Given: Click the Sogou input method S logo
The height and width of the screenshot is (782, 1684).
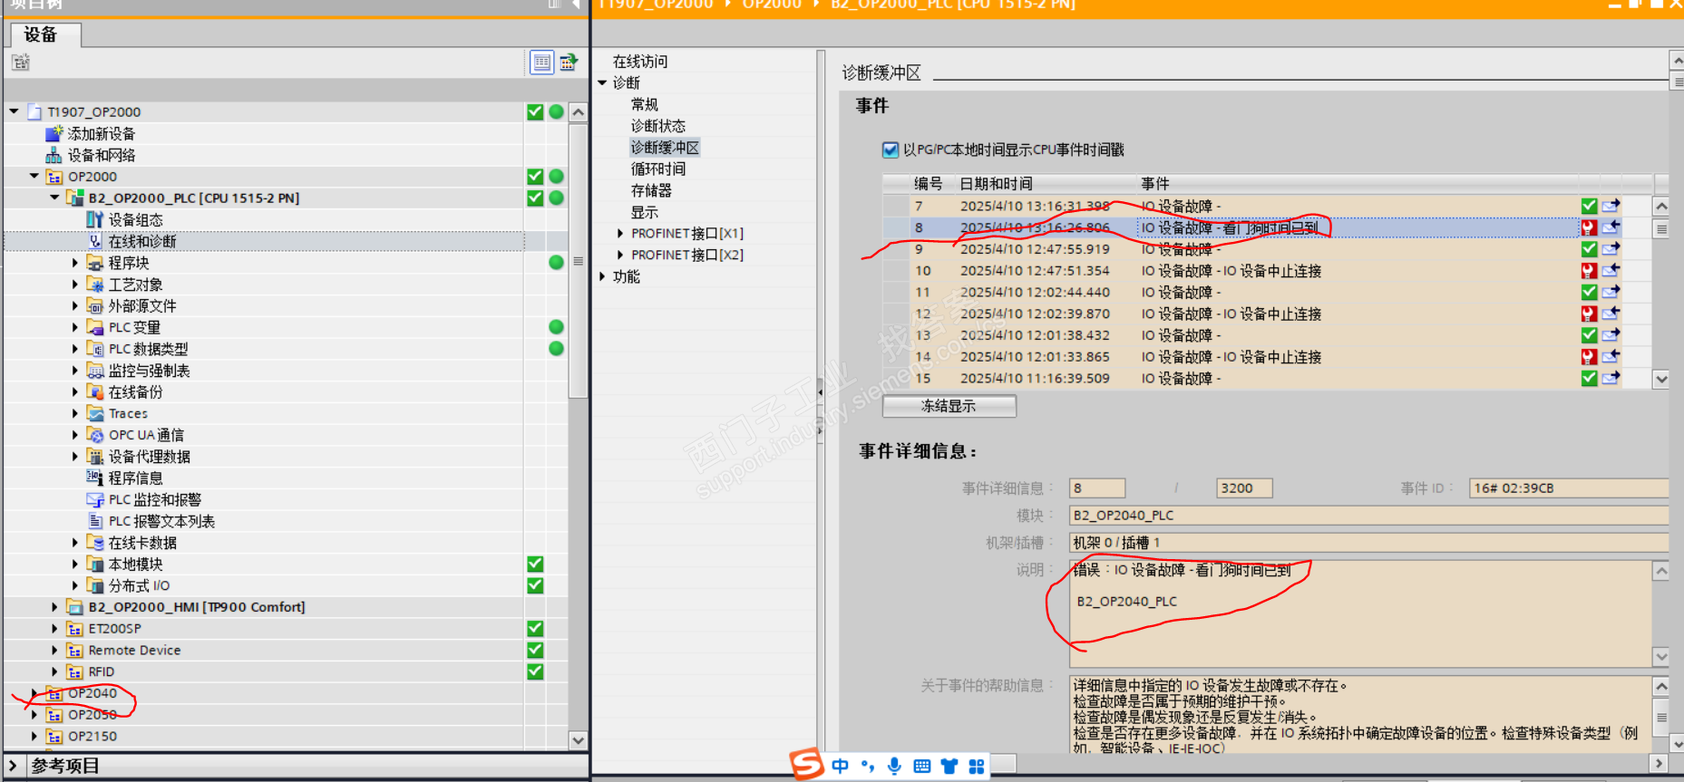Looking at the screenshot, I should point(806,764).
